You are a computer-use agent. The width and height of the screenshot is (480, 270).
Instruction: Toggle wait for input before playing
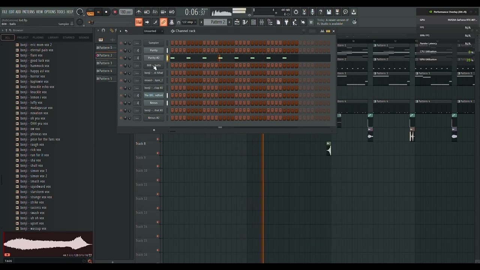147,12
